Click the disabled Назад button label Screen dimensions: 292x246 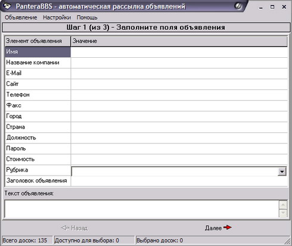tap(79, 228)
